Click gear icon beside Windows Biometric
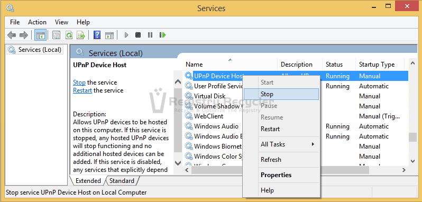The width and height of the screenshot is (422, 202). [189, 146]
